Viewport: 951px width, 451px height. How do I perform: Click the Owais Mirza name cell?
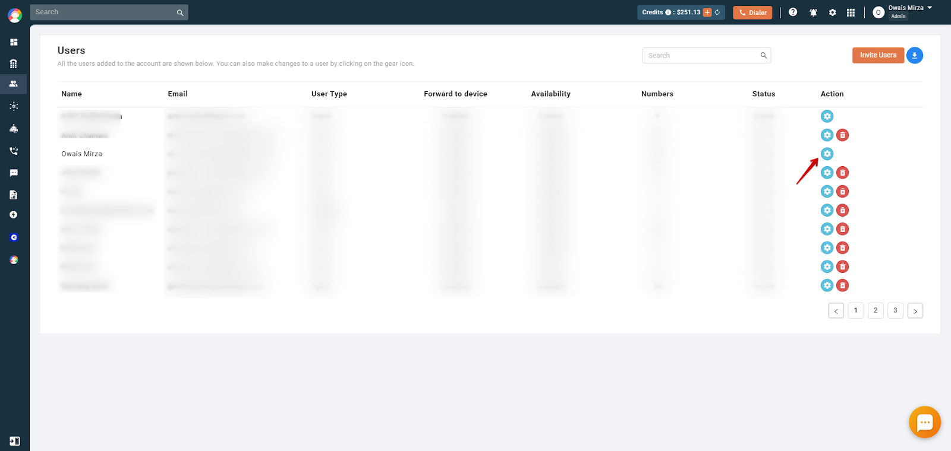coord(82,154)
